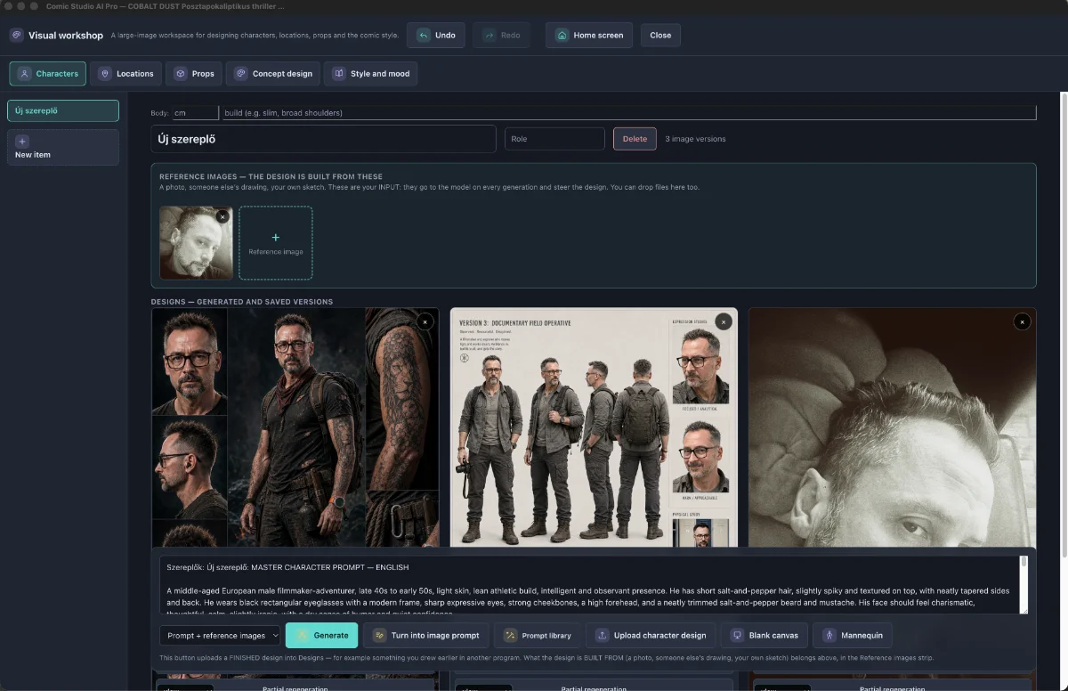
Task: Click the body build input field
Action: (x=629, y=113)
